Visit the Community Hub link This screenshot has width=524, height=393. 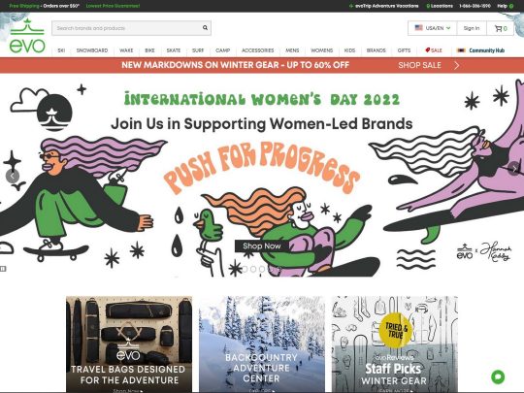[481, 50]
